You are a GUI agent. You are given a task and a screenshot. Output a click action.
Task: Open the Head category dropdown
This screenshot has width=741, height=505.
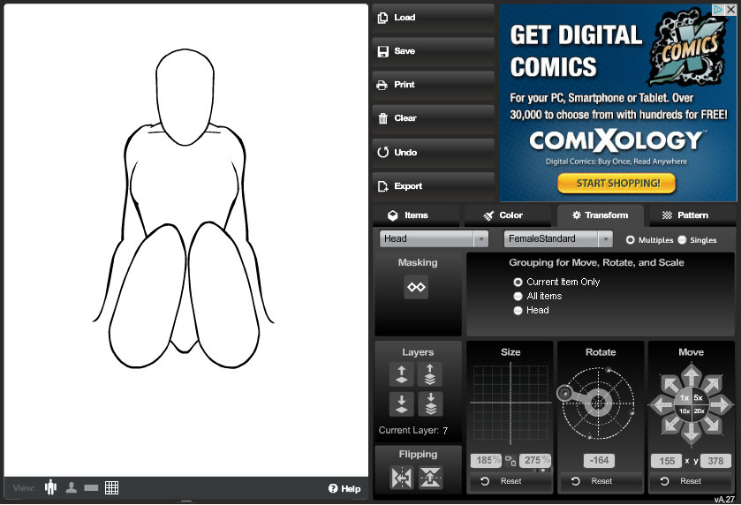pyautogui.click(x=434, y=239)
